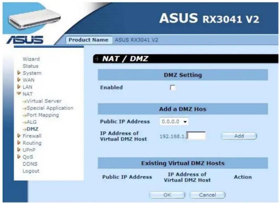Open the QoS menu item
Screen dimensions: 280x203
pyautogui.click(x=28, y=157)
